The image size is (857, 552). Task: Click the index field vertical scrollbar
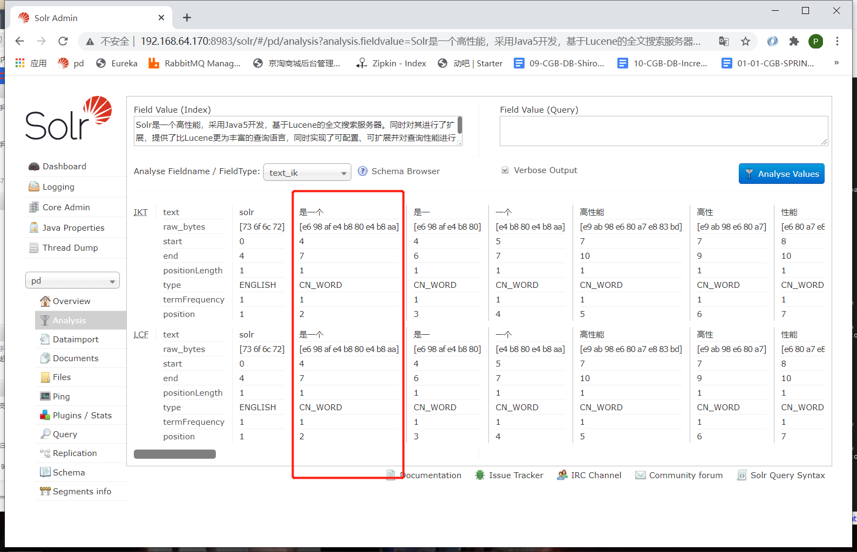[460, 125]
